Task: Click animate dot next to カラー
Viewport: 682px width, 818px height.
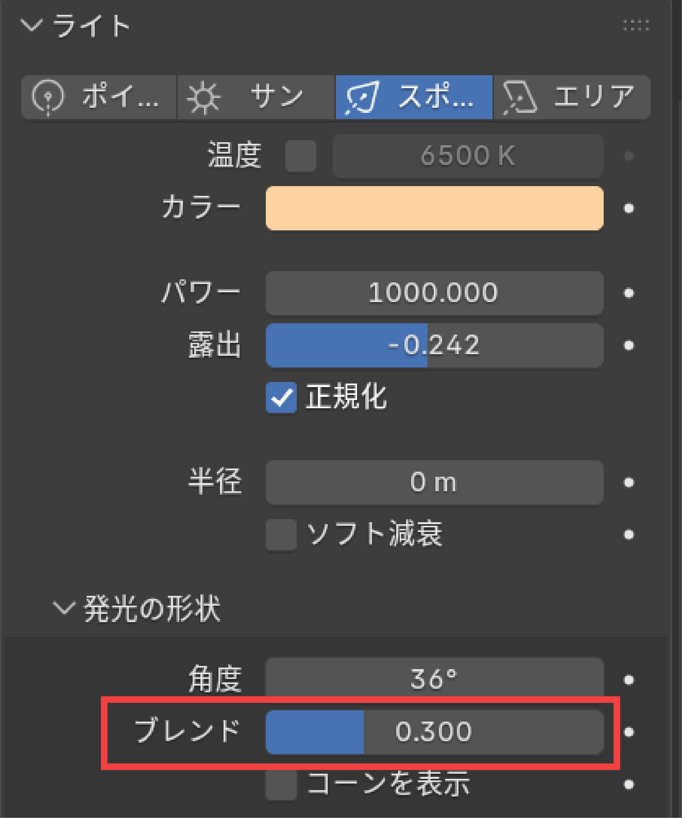Action: click(x=629, y=208)
